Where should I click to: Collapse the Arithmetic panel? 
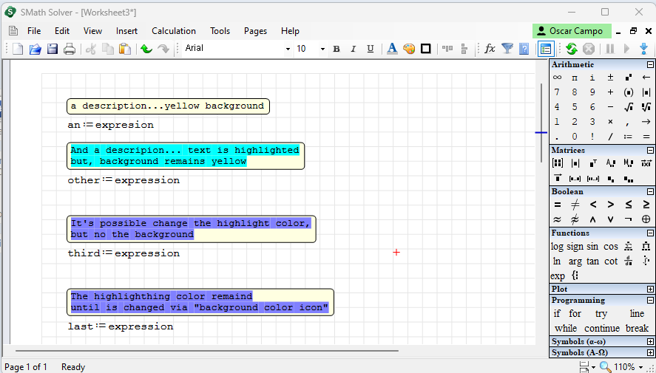[x=650, y=65]
